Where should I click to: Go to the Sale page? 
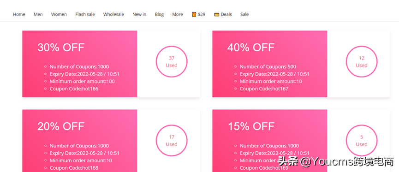(x=244, y=14)
